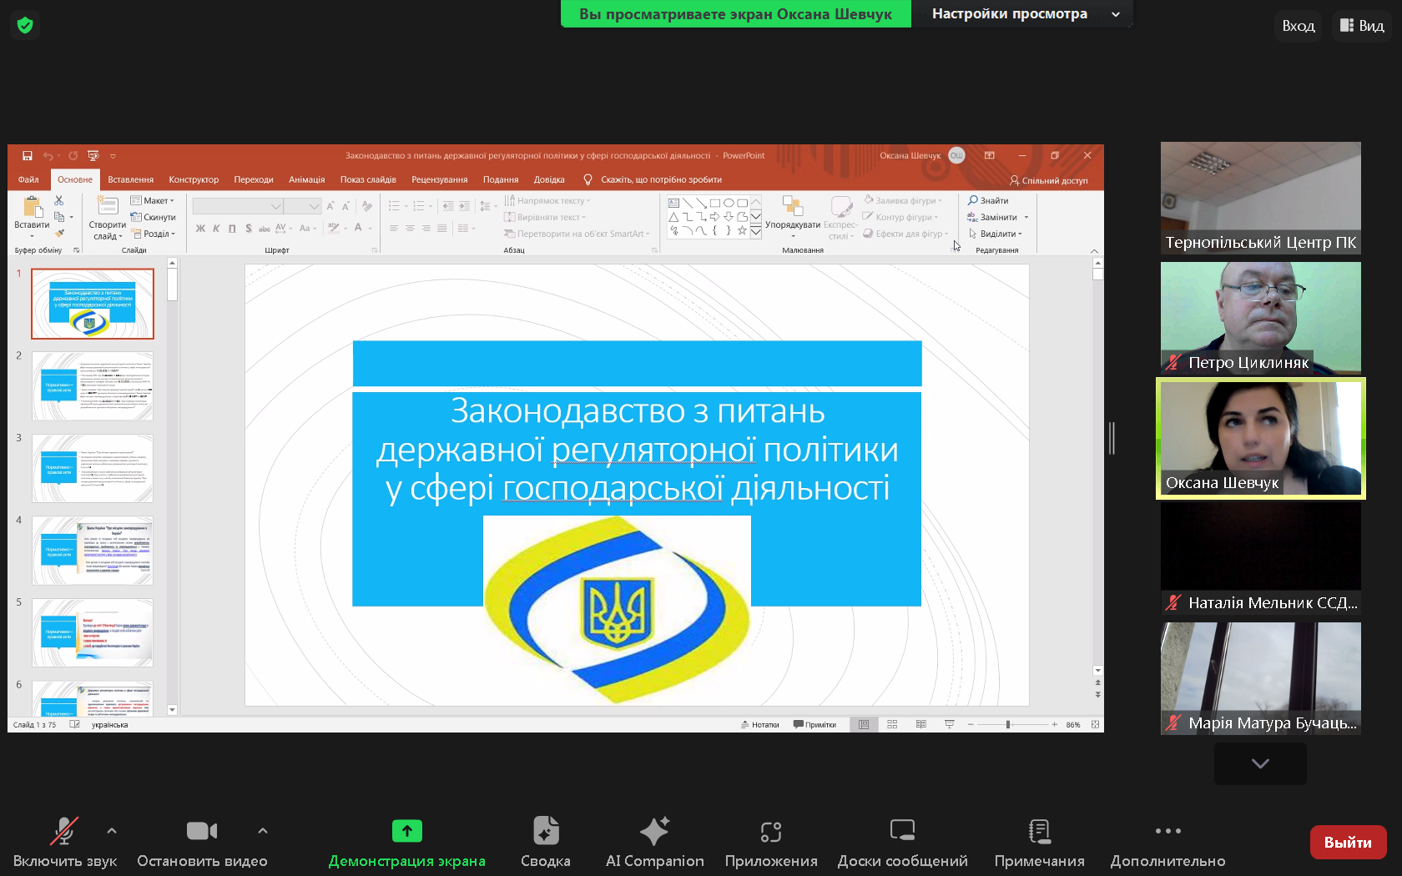Viewport: 1402px width, 876px height.
Task: Click the PowerPoint Save icon
Action: 27,156
